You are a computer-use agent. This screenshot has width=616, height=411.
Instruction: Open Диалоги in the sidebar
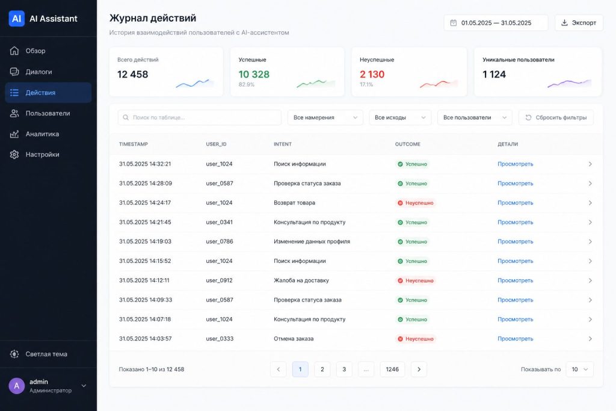[x=48, y=72]
